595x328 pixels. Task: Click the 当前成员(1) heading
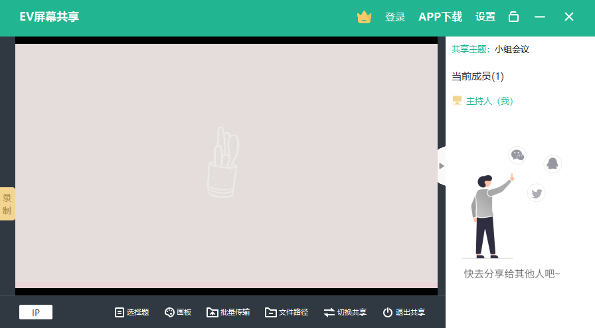click(477, 76)
